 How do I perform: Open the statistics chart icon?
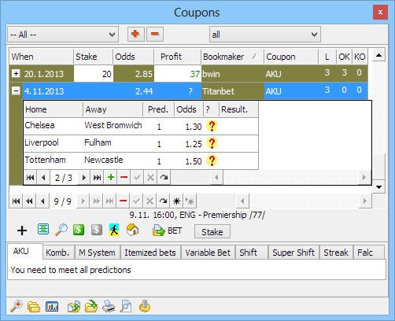click(52, 306)
